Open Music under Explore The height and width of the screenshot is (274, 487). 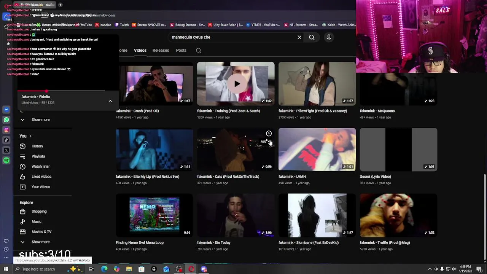(36, 221)
